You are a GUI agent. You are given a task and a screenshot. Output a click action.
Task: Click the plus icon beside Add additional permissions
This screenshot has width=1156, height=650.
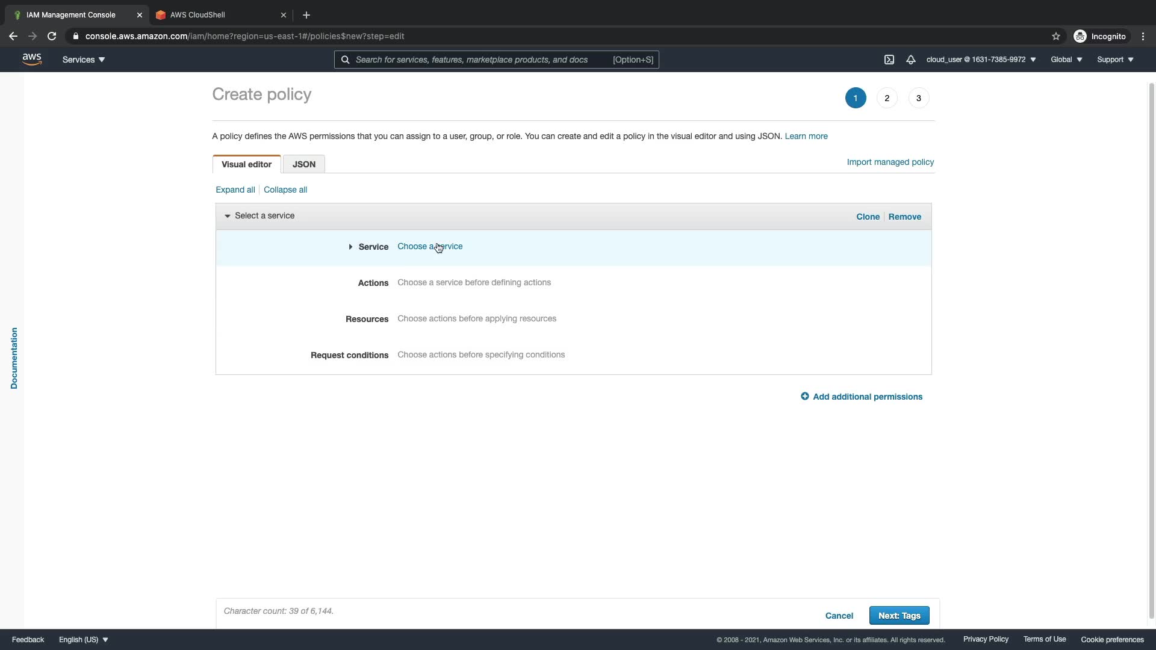point(805,396)
